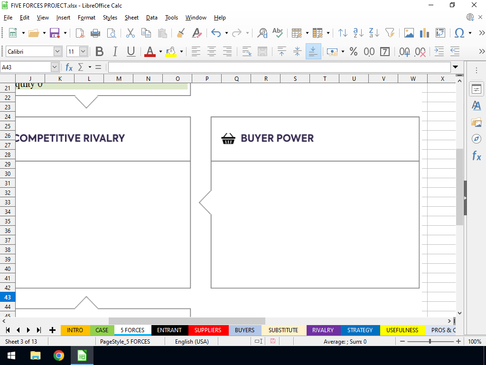Insert a chart using the chart icon
This screenshot has width=486, height=365.
tap(424, 33)
